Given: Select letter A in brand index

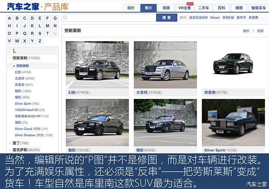Looking at the screenshot, I should pos(10,18).
